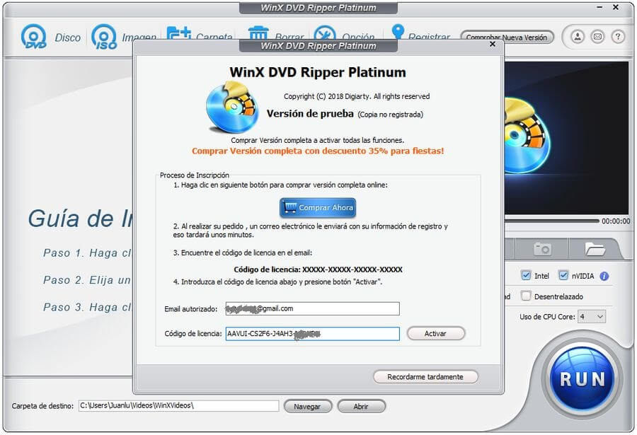The image size is (637, 435).
Task: Take a snapshot with the camera icon
Action: [542, 248]
